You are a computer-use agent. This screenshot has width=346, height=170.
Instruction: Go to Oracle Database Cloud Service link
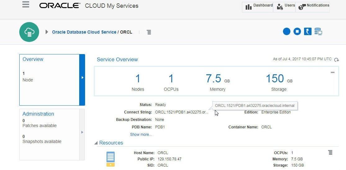click(x=84, y=32)
